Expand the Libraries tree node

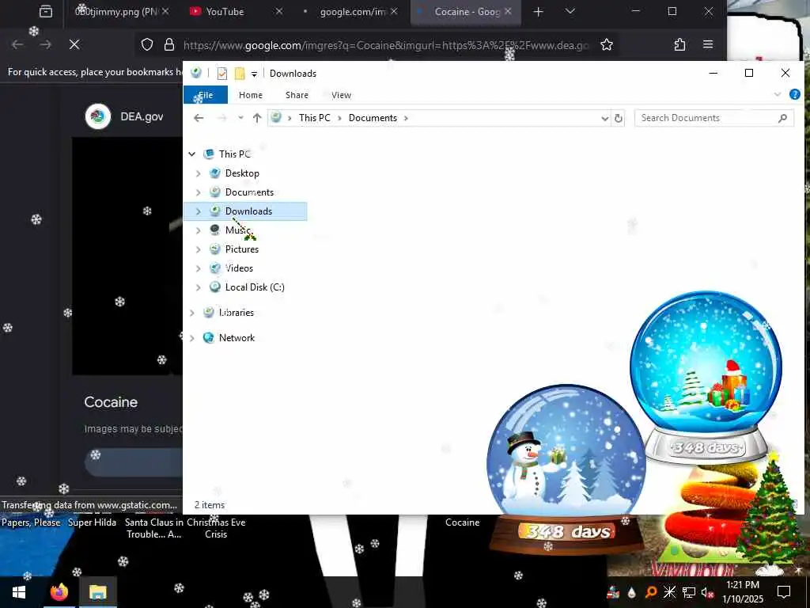(x=192, y=313)
